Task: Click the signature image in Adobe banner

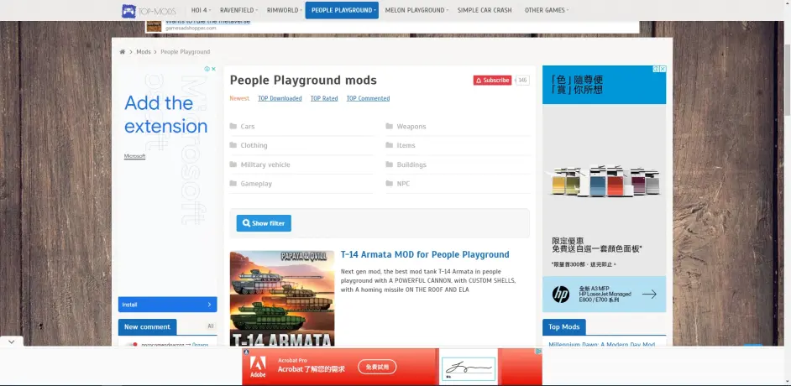Action: (x=469, y=368)
